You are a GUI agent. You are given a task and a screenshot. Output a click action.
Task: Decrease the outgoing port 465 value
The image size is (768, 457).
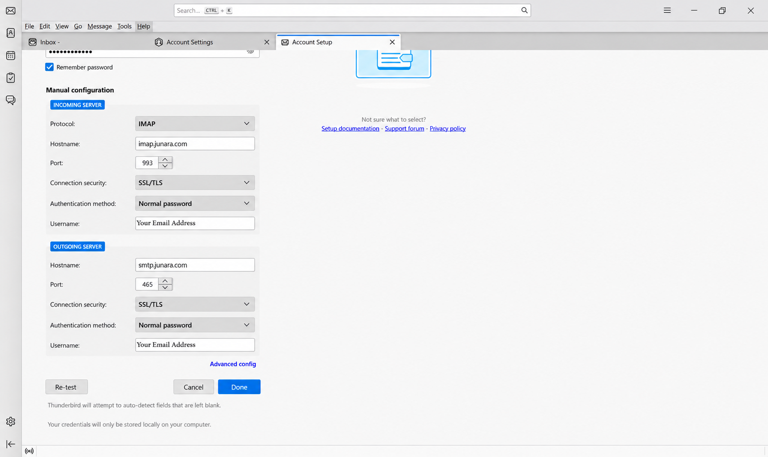[x=165, y=288]
